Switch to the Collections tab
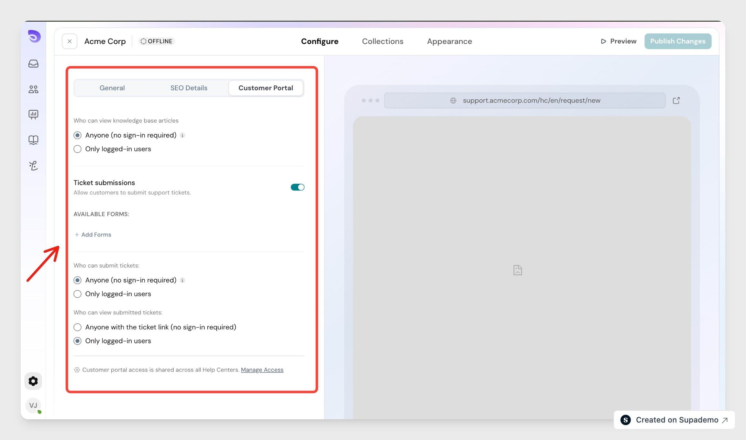 tap(383, 41)
